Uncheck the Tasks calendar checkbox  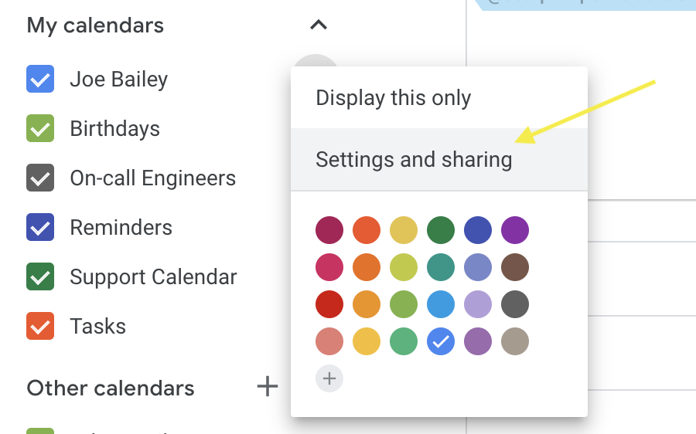[x=40, y=326]
